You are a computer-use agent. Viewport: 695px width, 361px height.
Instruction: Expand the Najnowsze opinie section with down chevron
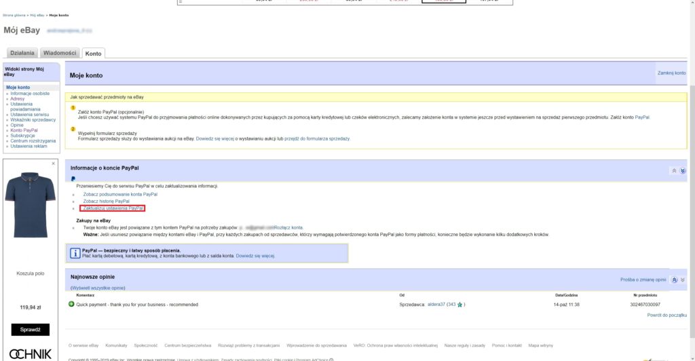(683, 280)
